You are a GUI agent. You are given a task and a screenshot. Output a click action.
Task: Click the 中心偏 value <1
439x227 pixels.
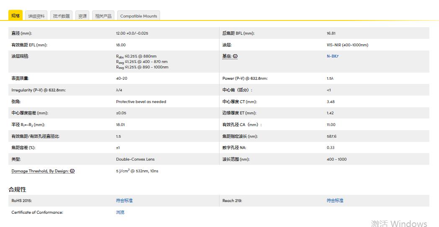[x=329, y=90]
